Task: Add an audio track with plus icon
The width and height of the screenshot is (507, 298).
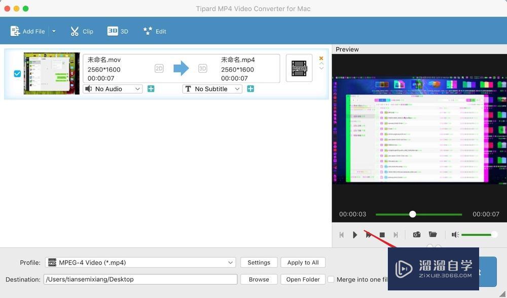Action: [x=151, y=89]
